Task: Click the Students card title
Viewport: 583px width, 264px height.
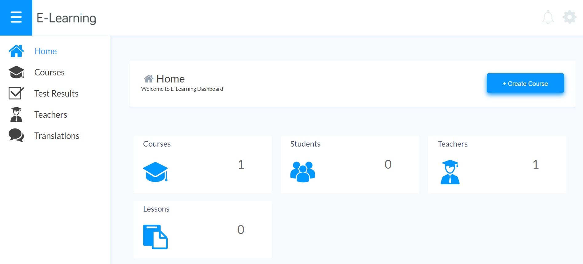Action: (305, 144)
